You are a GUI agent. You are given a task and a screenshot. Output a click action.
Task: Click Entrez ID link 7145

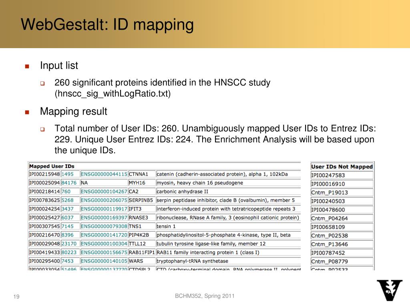coord(67,226)
